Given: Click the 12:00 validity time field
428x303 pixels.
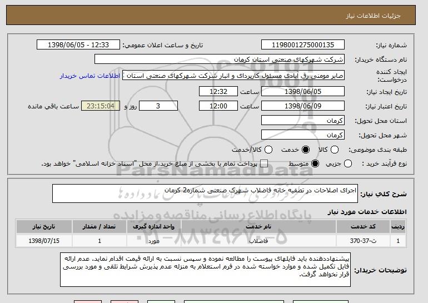Looking at the screenshot, I should pyautogui.click(x=218, y=106).
